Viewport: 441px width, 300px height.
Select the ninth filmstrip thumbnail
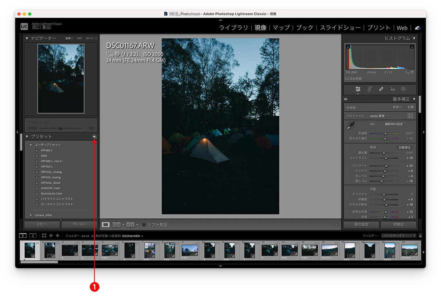[190, 250]
